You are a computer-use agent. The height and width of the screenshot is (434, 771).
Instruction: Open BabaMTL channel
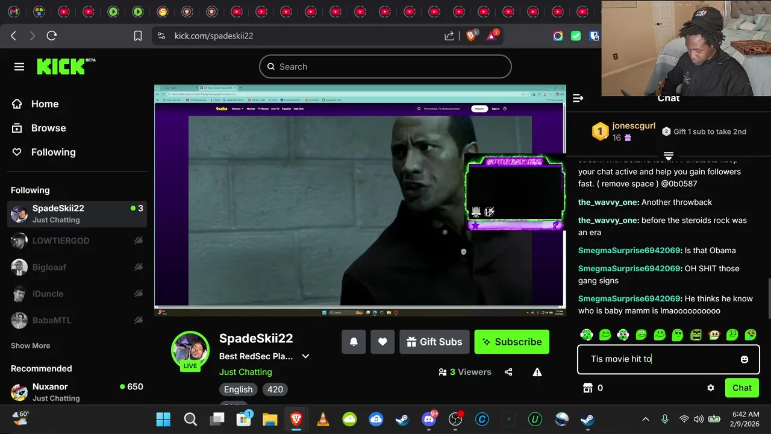click(x=77, y=320)
